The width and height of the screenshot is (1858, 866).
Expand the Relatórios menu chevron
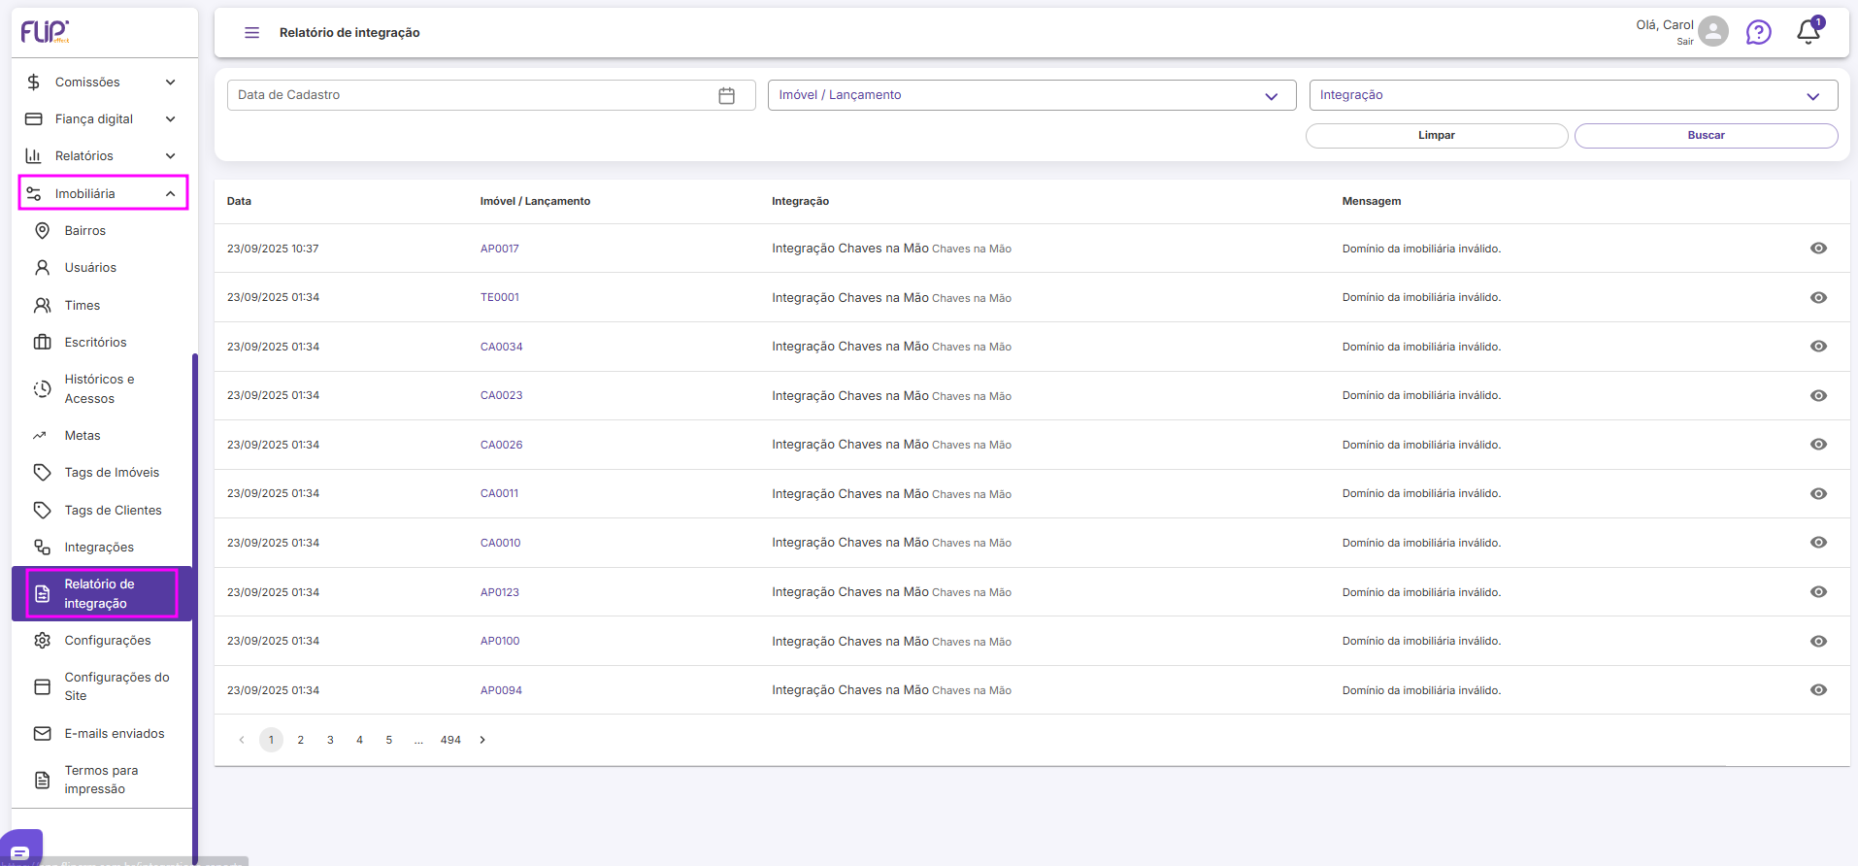[171, 156]
